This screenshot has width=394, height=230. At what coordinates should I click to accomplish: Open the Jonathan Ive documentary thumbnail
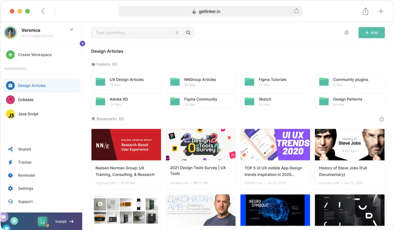201,211
